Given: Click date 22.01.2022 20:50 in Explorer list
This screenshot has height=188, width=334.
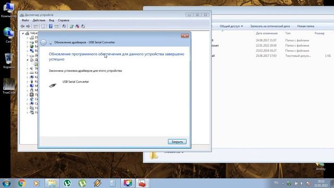Looking at the screenshot, I should coord(266,45).
